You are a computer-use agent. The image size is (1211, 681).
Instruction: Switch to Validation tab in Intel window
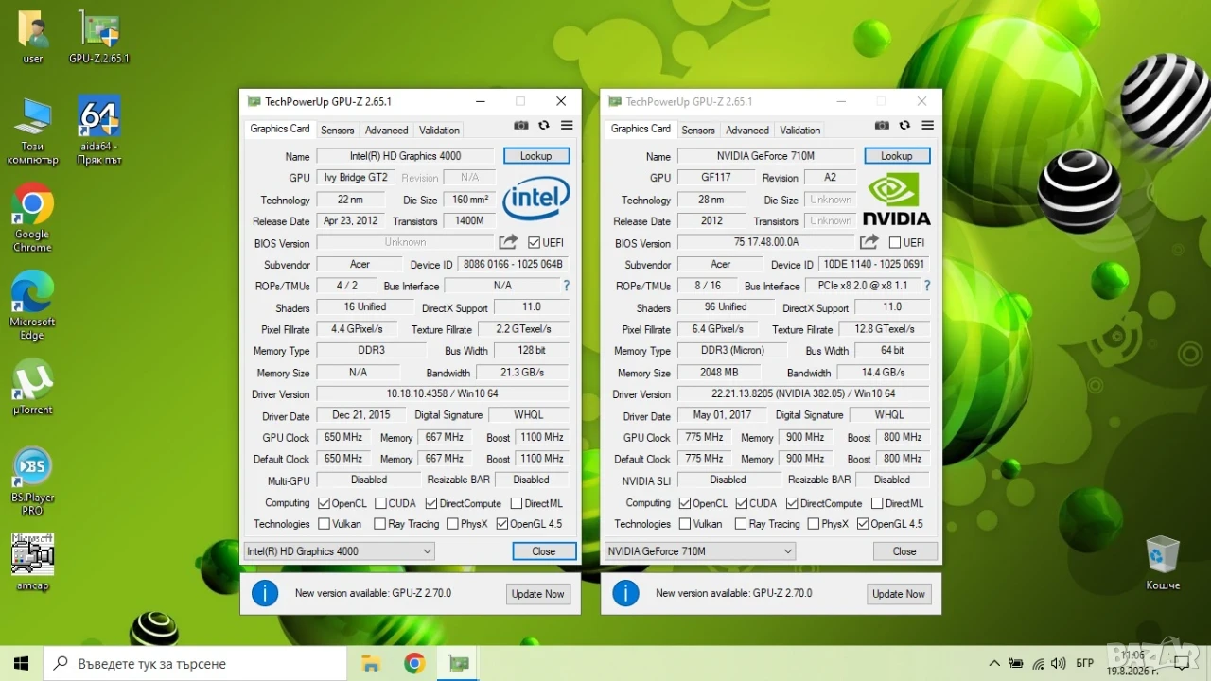point(440,131)
